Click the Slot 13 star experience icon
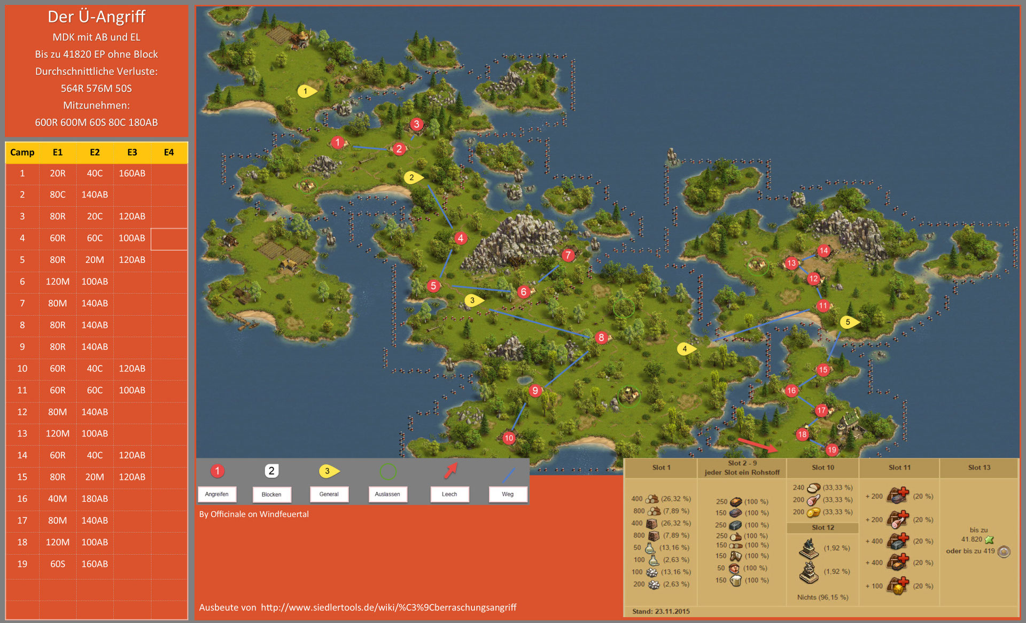Image resolution: width=1026 pixels, height=623 pixels. 989,540
